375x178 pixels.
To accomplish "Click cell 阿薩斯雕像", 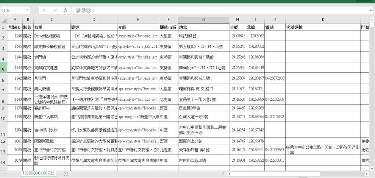I will point(52,141).
